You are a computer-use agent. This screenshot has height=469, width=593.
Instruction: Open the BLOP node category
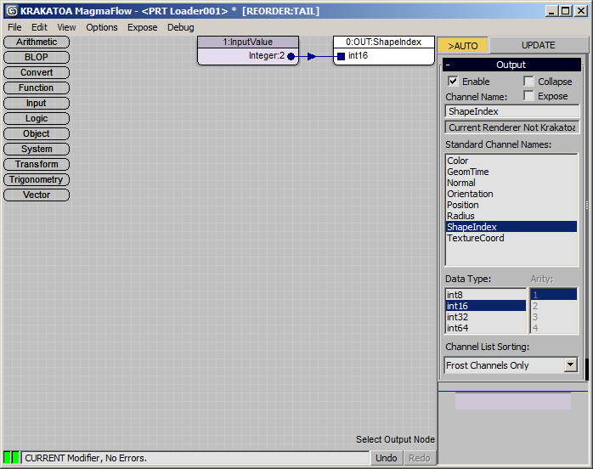[37, 57]
